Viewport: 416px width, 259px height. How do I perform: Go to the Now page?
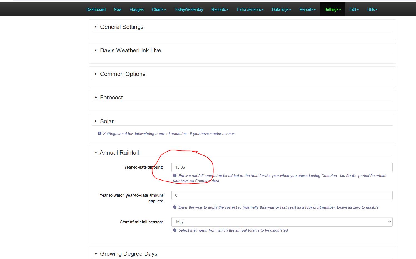click(118, 9)
